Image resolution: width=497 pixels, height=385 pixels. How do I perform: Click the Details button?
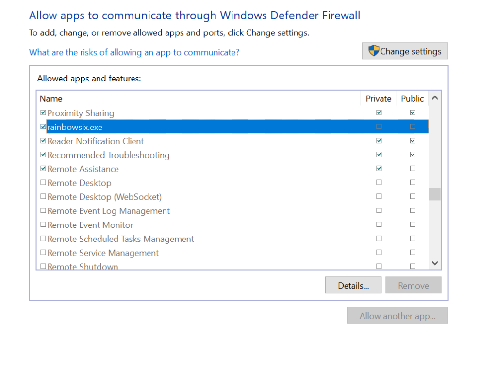(x=353, y=285)
